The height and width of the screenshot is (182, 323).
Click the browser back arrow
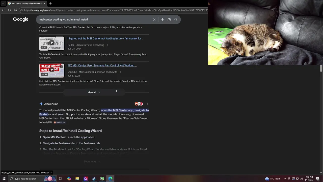coord(3,10)
